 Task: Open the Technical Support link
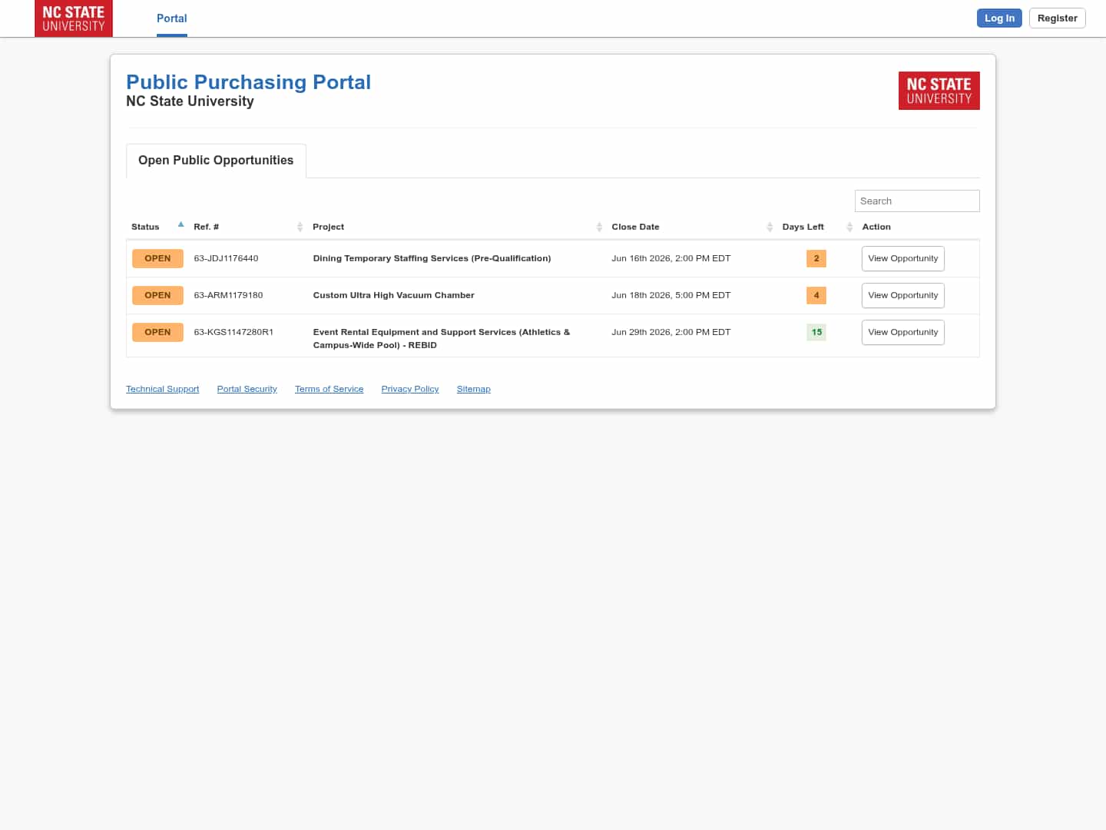[x=162, y=389]
